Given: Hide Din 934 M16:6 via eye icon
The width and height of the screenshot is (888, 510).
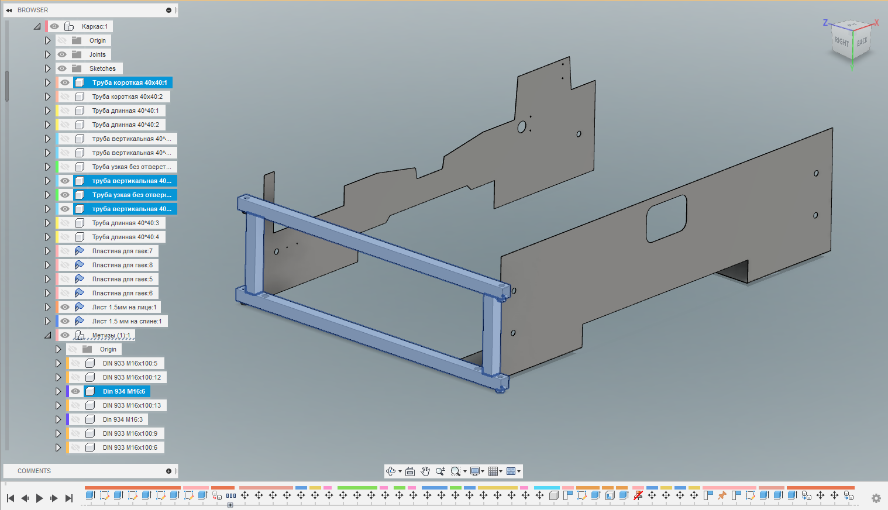Looking at the screenshot, I should [x=75, y=391].
